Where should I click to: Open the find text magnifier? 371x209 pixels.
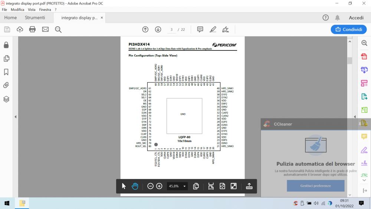(x=58, y=29)
